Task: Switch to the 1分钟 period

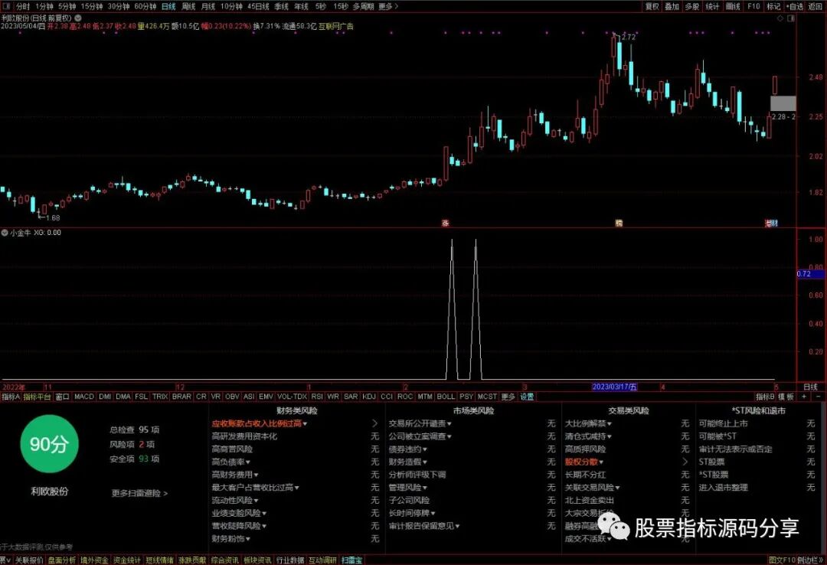Action: coord(44,6)
